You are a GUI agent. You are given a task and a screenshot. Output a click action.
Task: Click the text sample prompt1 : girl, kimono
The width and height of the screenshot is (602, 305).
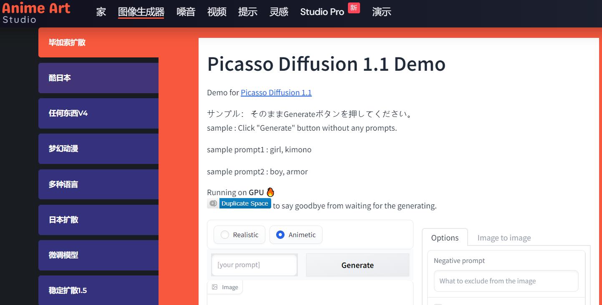259,149
